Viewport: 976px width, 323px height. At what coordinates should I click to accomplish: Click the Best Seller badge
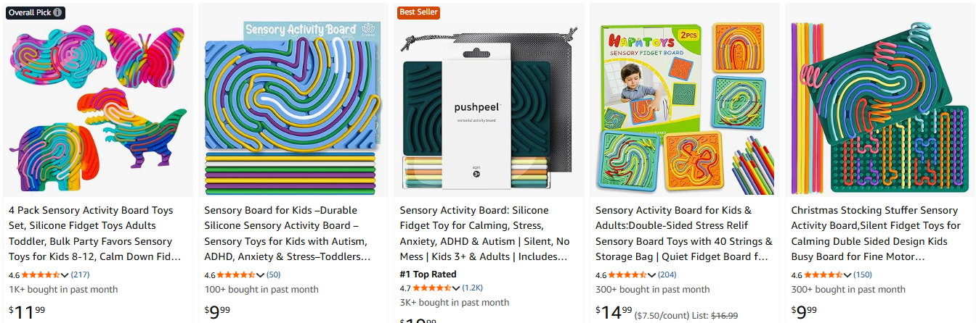pos(418,12)
